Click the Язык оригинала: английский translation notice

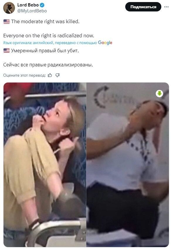(28, 43)
